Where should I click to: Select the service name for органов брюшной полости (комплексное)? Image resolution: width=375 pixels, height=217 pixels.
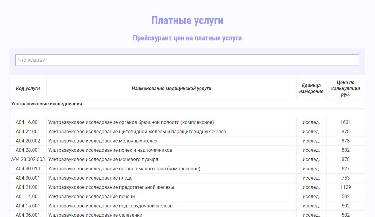click(x=131, y=122)
